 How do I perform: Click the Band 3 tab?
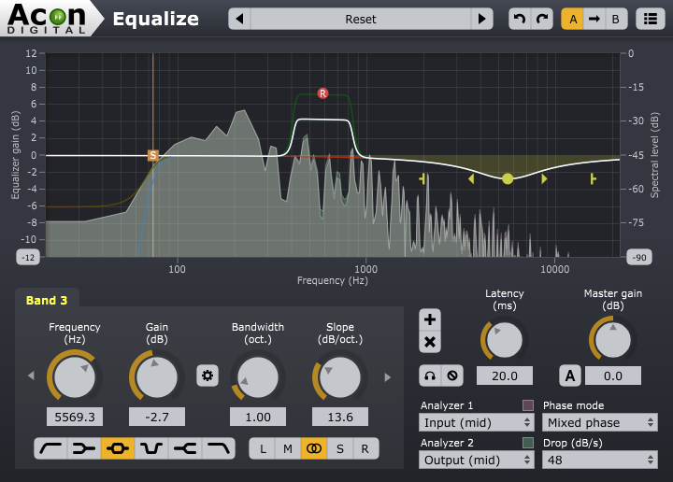point(47,301)
